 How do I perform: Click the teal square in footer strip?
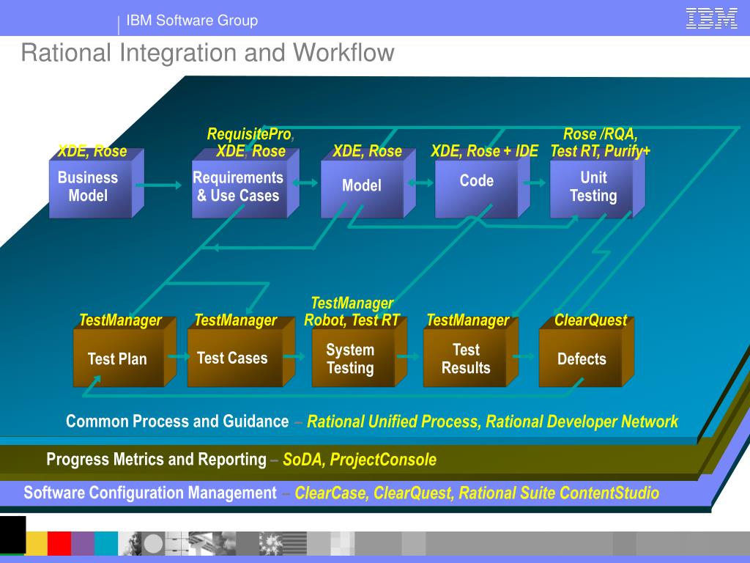pyautogui.click(x=106, y=543)
